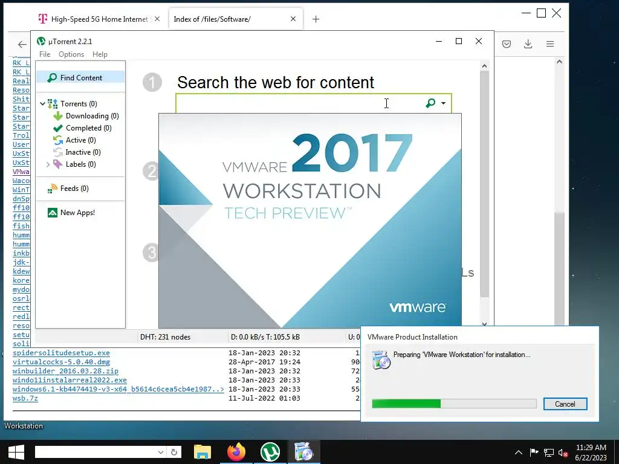The image size is (619, 464).
Task: Open a new Firefox tab
Action: 316,19
